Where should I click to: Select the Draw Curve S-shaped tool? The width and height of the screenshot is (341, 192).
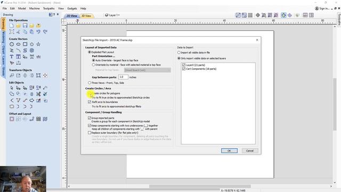pyautogui.click(x=25, y=51)
